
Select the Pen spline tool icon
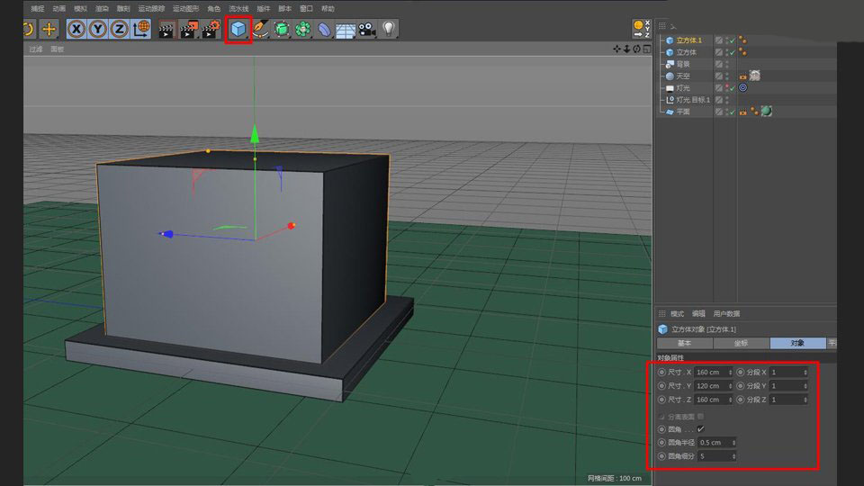pos(261,30)
